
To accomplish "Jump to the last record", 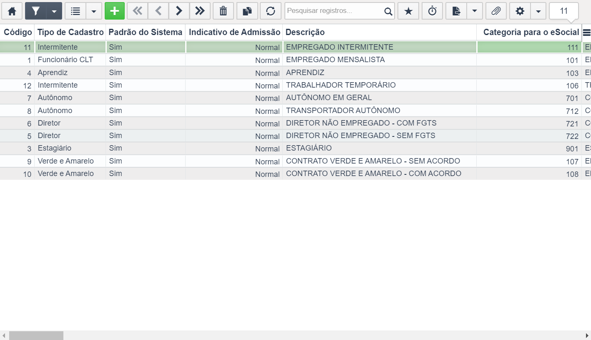I will pos(200,11).
